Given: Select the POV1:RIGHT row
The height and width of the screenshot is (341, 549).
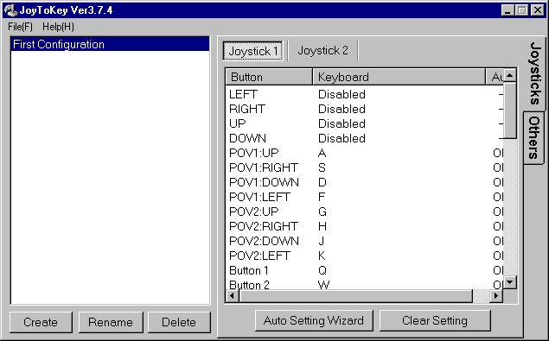Looking at the screenshot, I should [365, 167].
